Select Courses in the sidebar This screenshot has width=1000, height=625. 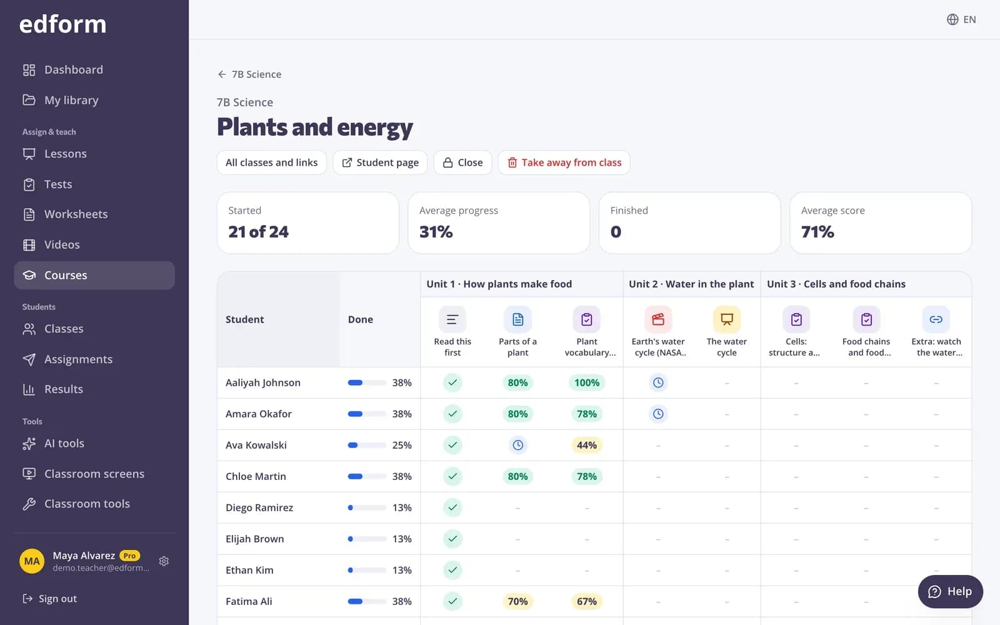coord(94,276)
